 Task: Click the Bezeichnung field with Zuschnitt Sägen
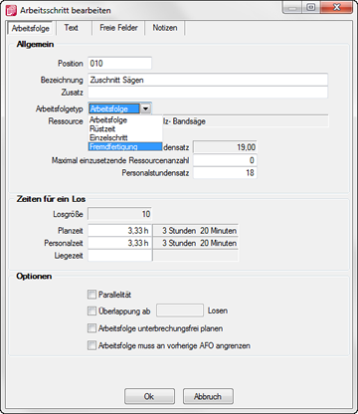[x=208, y=80]
